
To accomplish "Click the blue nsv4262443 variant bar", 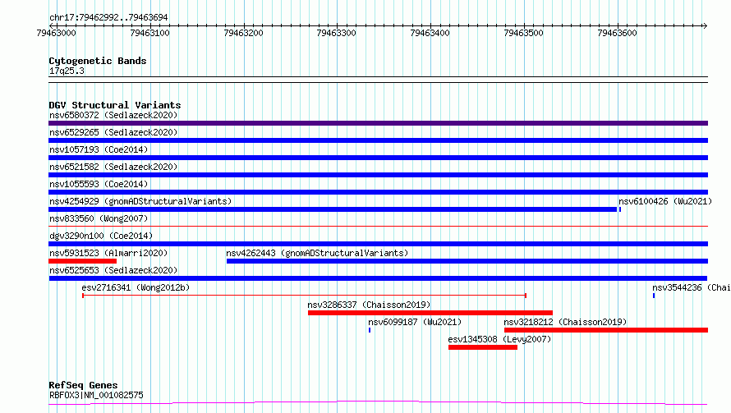I will click(x=467, y=261).
